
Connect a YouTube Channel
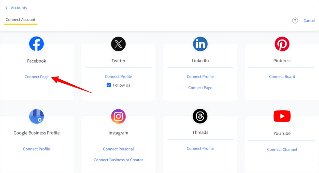pyautogui.click(x=282, y=149)
